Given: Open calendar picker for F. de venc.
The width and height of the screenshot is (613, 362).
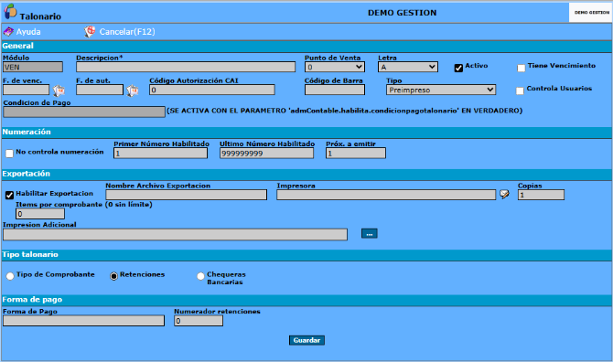Looking at the screenshot, I should coord(59,90).
